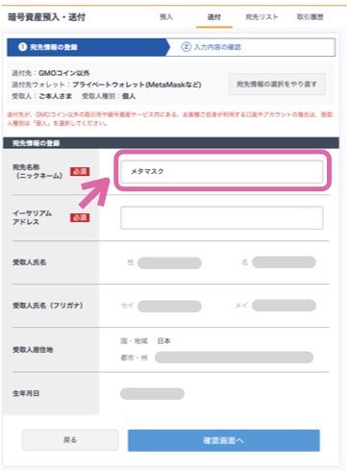Click the circled number 1 step icon
347x471 pixels.
click(x=22, y=47)
